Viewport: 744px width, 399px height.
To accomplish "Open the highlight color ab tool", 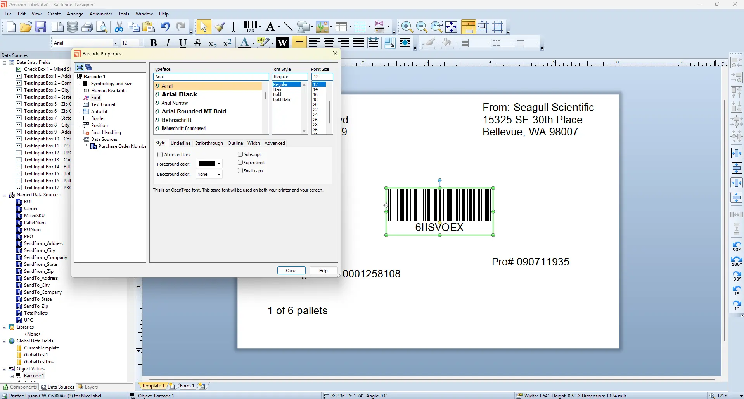I will (263, 43).
